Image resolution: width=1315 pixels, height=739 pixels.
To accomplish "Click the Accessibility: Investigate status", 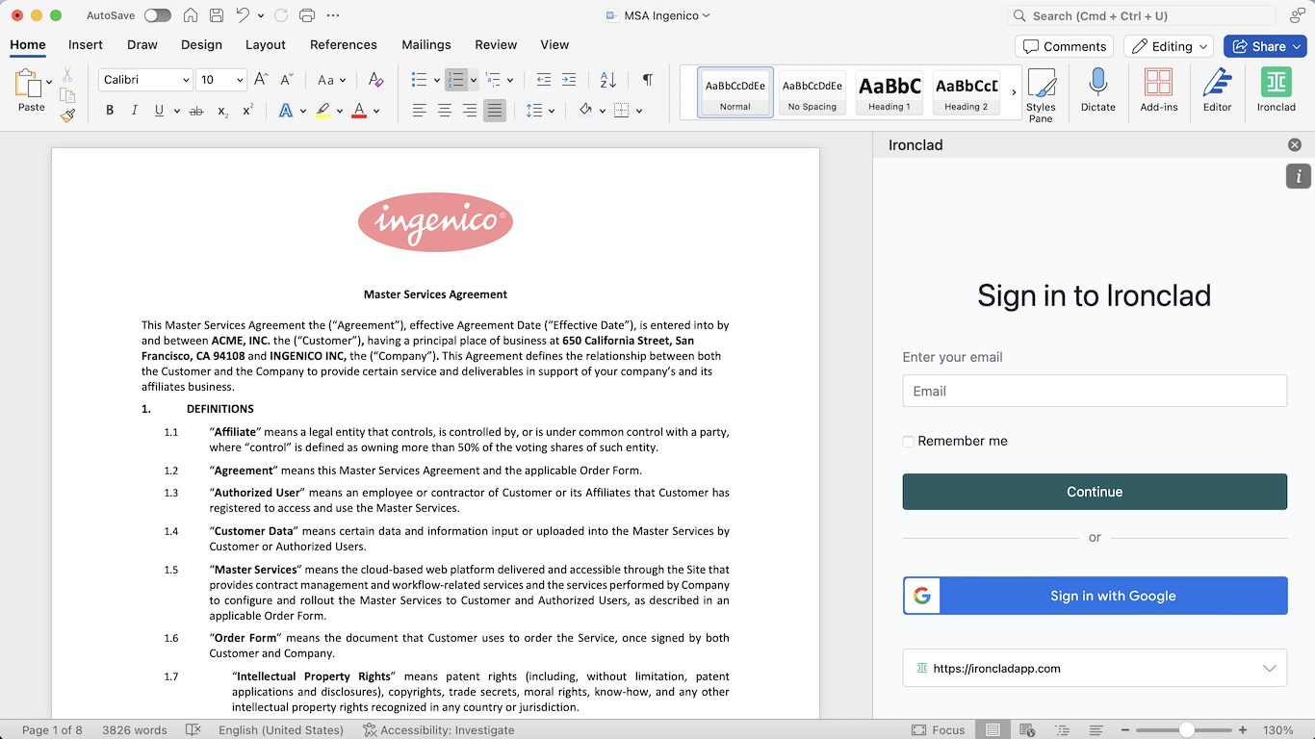I will pos(438,730).
